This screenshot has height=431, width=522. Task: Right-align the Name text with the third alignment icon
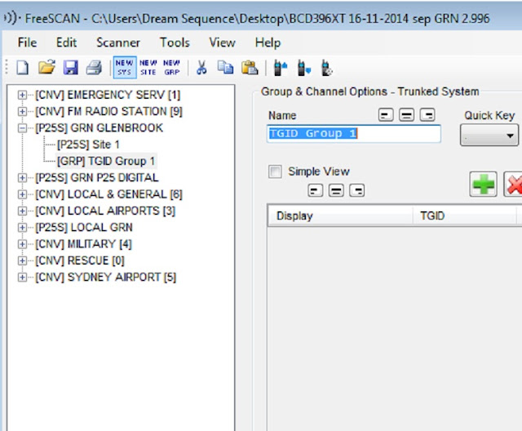click(x=427, y=115)
